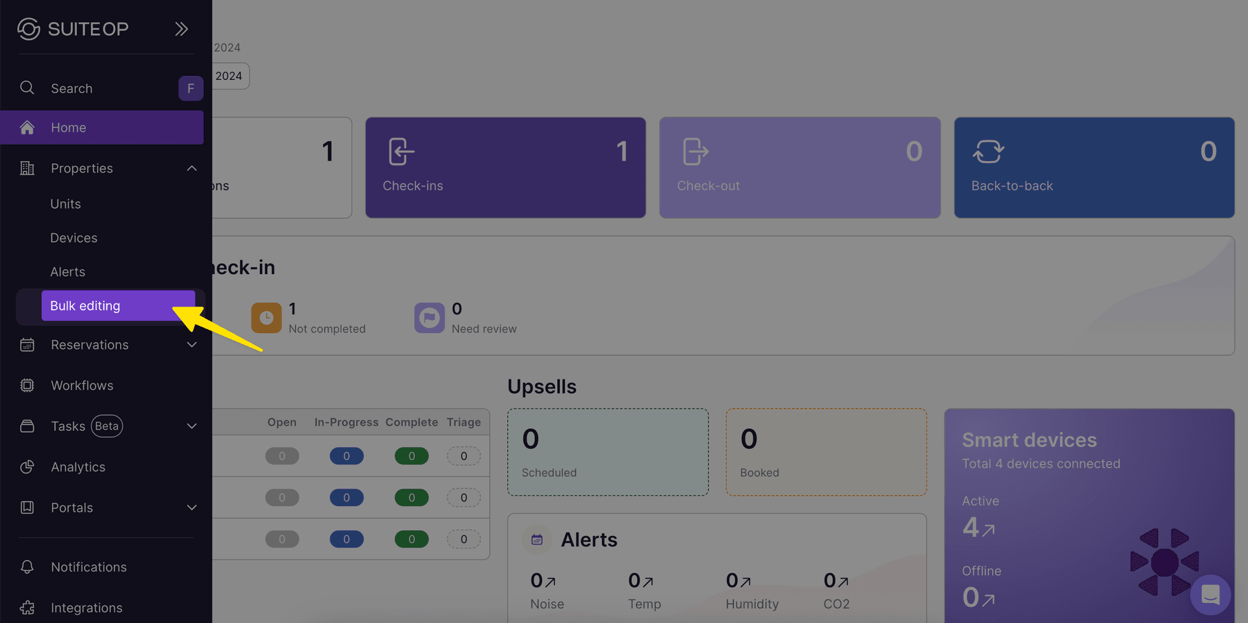Collapse the sidebar with the double-arrow

point(181,29)
